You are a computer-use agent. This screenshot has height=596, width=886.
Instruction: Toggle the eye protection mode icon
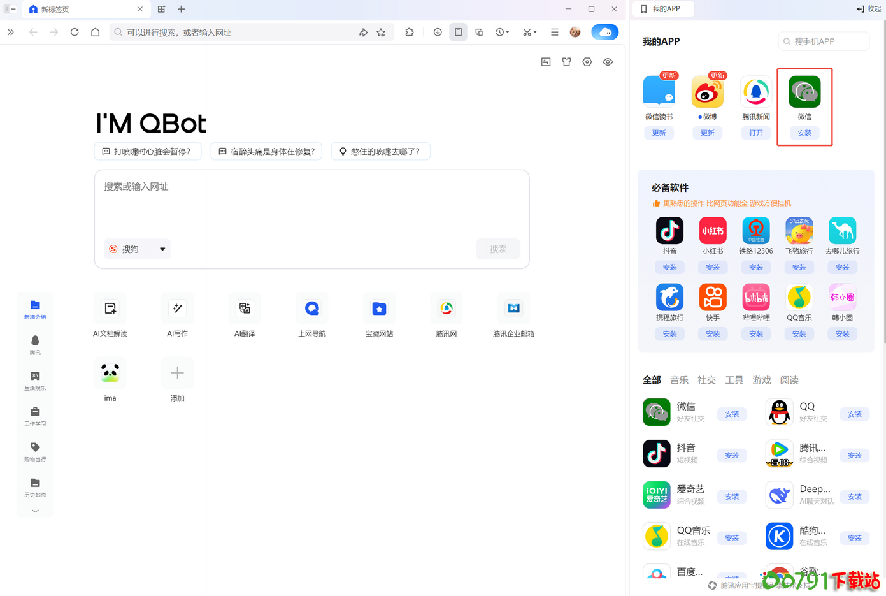pos(607,62)
